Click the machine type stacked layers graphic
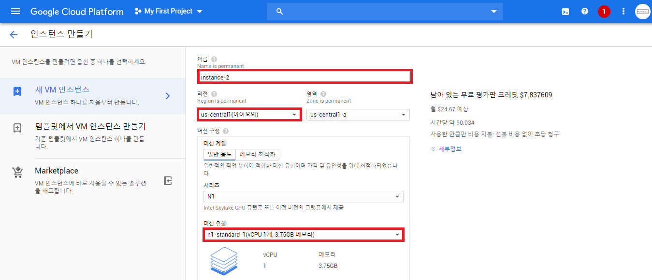Viewport: 652px width, 280px height. 224,261
